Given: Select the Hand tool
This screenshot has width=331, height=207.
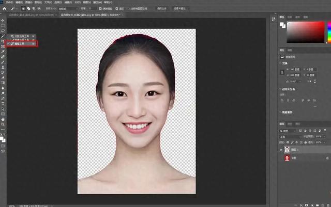Looking at the screenshot, I should point(3,119).
